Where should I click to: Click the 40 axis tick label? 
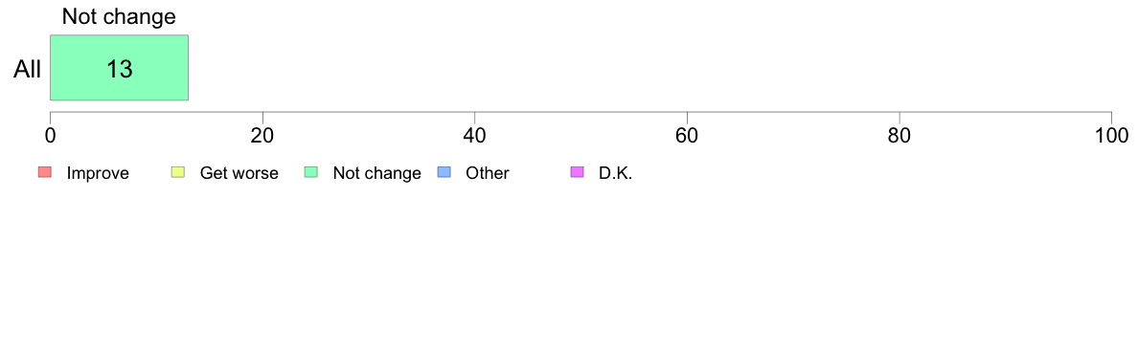[x=475, y=135]
